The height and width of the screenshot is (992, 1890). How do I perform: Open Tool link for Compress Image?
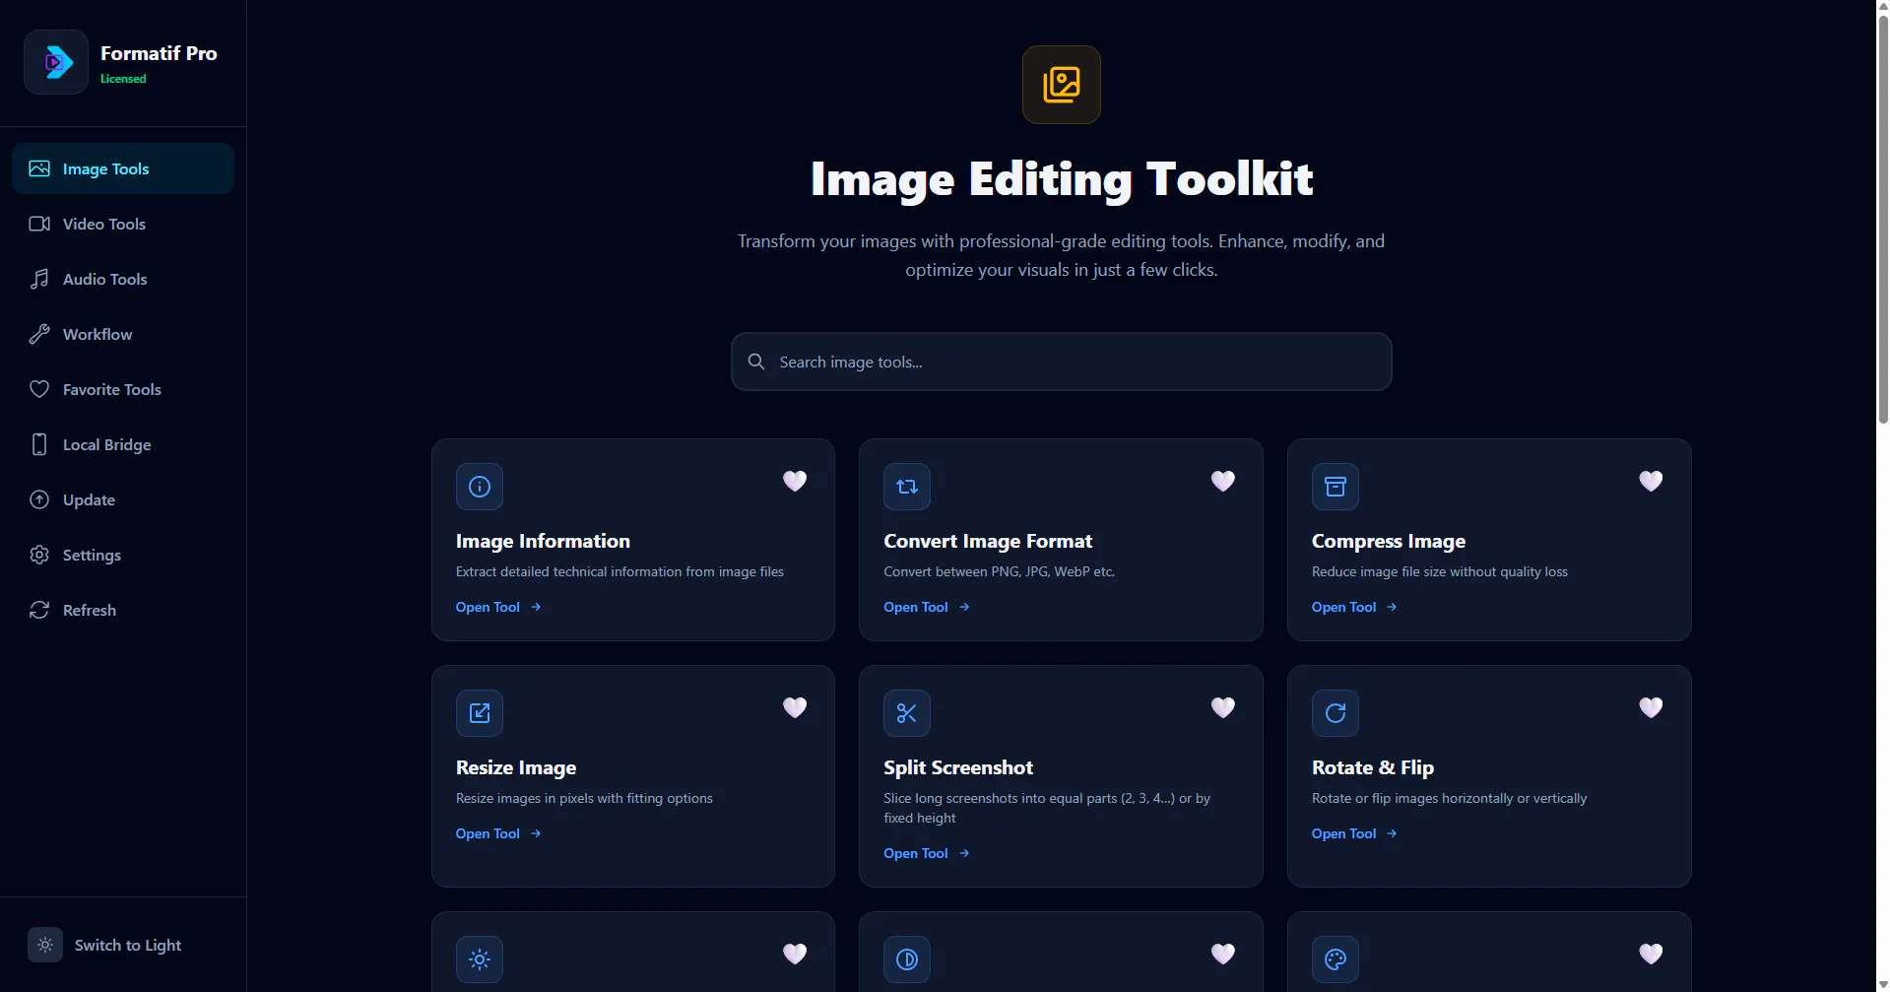(1354, 607)
